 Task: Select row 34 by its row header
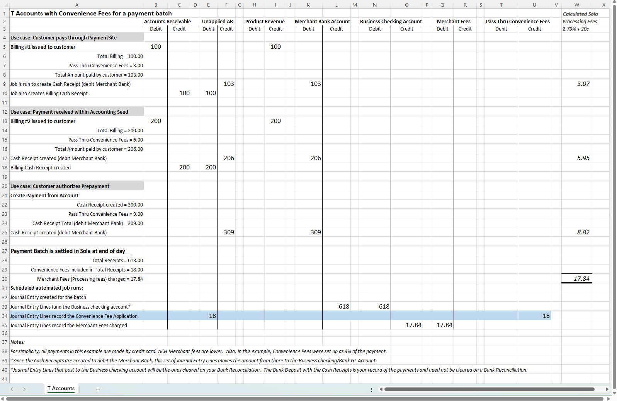(x=5, y=316)
